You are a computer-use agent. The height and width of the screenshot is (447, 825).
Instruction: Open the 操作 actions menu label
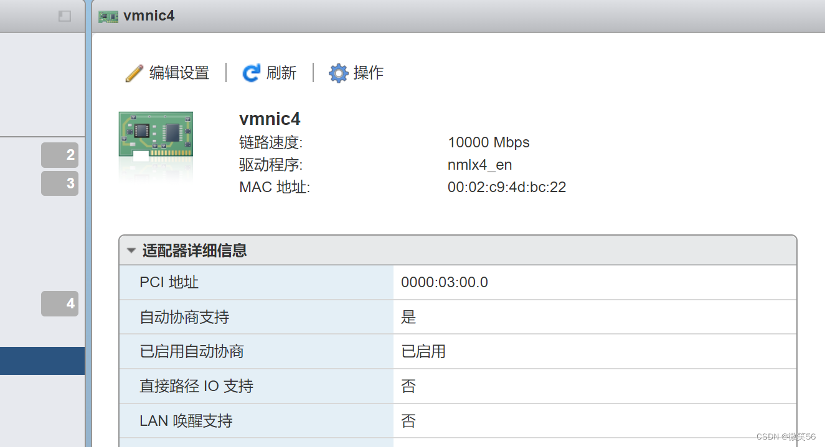click(369, 73)
